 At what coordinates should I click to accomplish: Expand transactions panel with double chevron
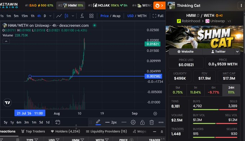162,132
